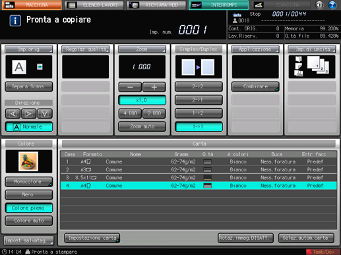The image size is (341, 255).
Task: Expand the Zoom settings header
Action: pos(142,49)
